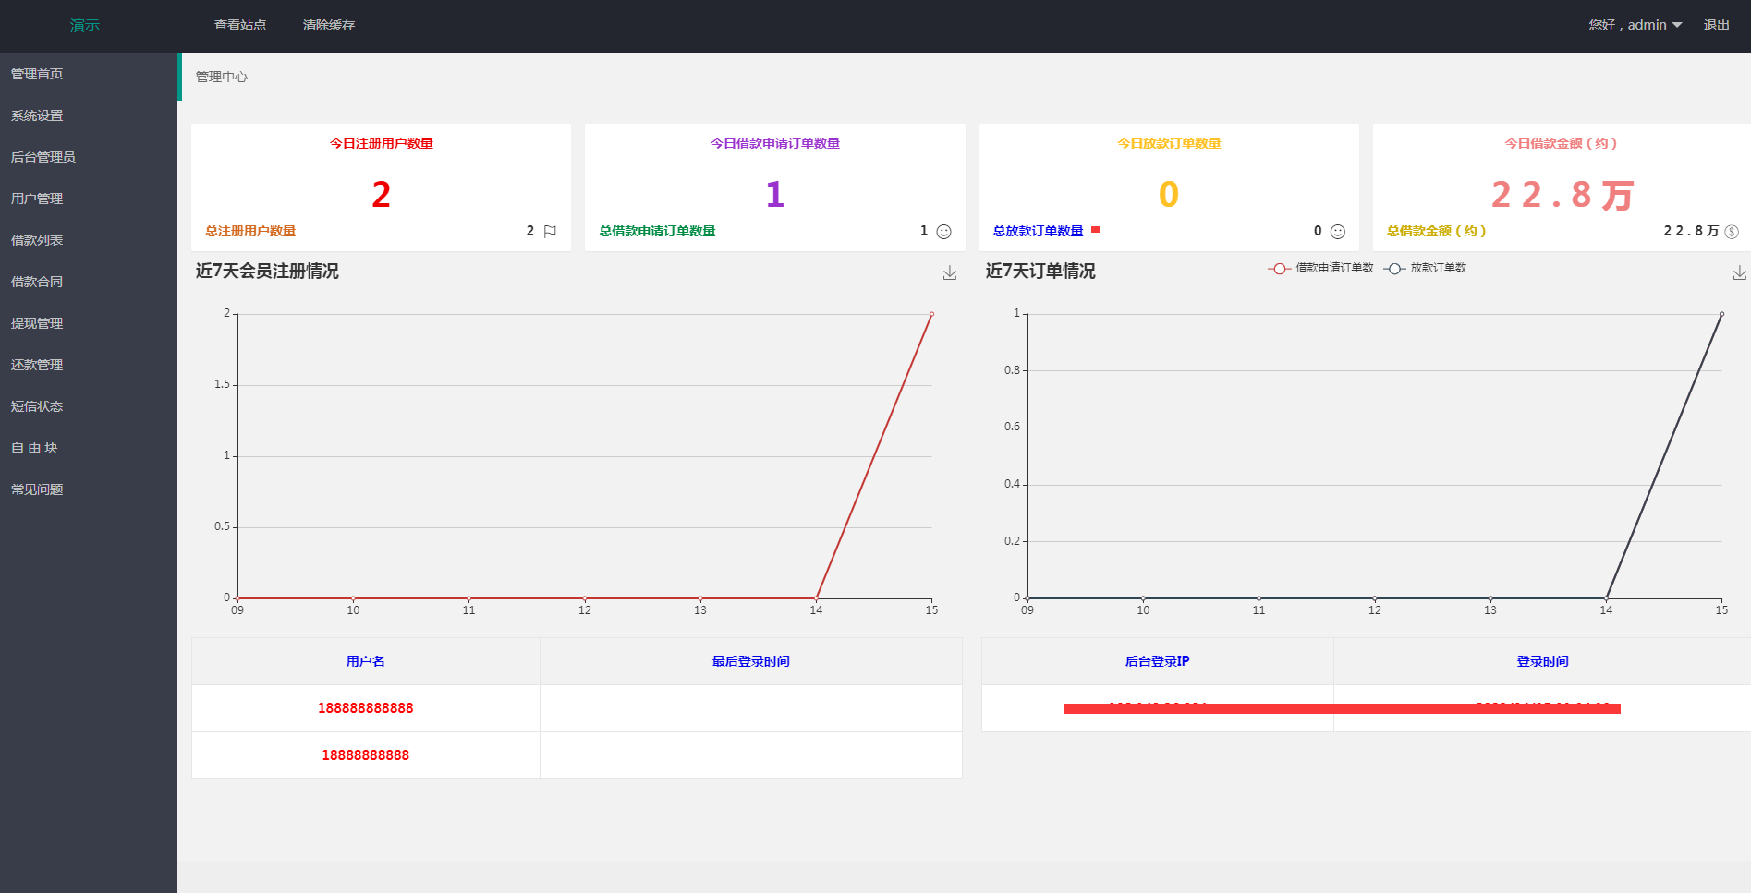Click the data point at 15 on registration chart
Viewport: 1751px width, 893px height.
point(931,314)
